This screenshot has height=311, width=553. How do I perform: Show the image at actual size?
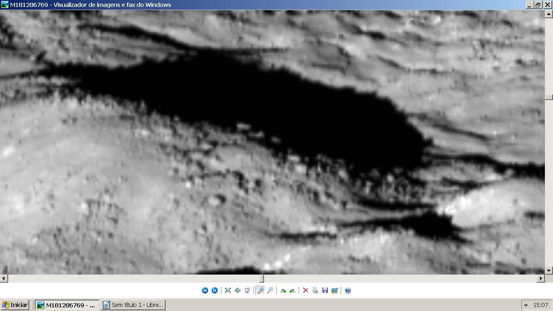[x=238, y=290]
